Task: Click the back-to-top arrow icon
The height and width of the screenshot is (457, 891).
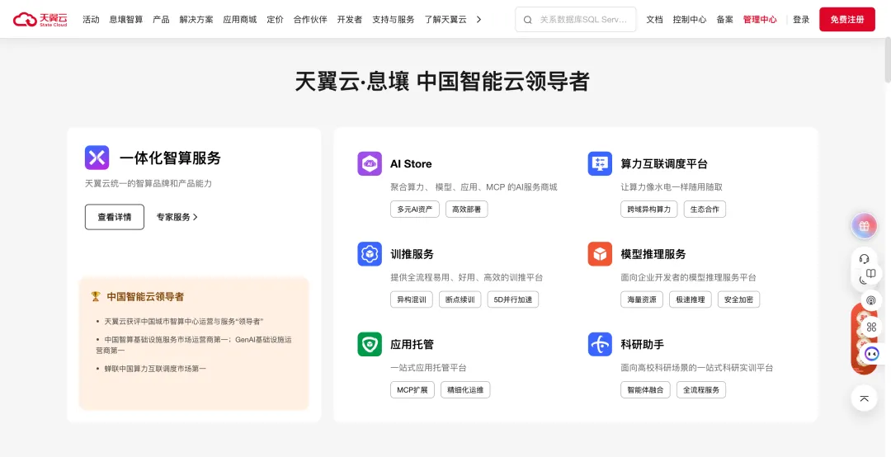Action: [x=864, y=398]
